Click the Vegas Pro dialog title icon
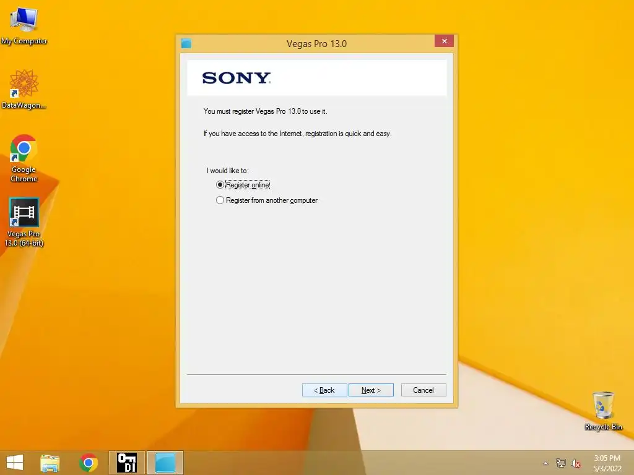 [186, 43]
